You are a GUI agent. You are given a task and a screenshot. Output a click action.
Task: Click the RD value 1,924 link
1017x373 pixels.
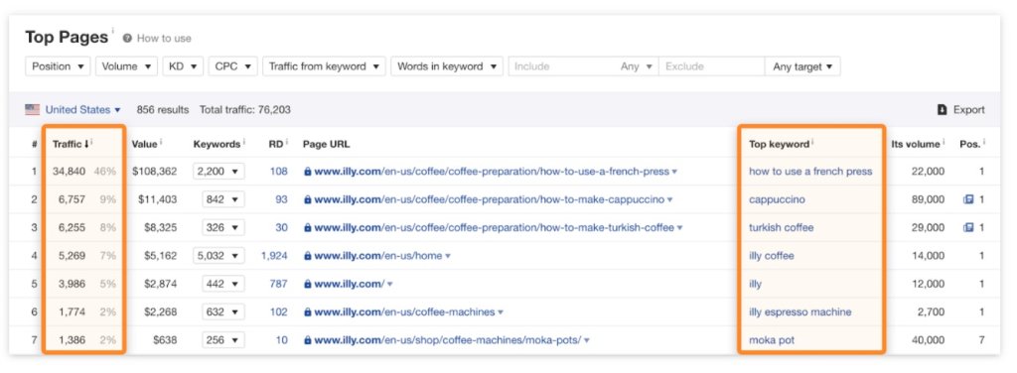tap(274, 256)
